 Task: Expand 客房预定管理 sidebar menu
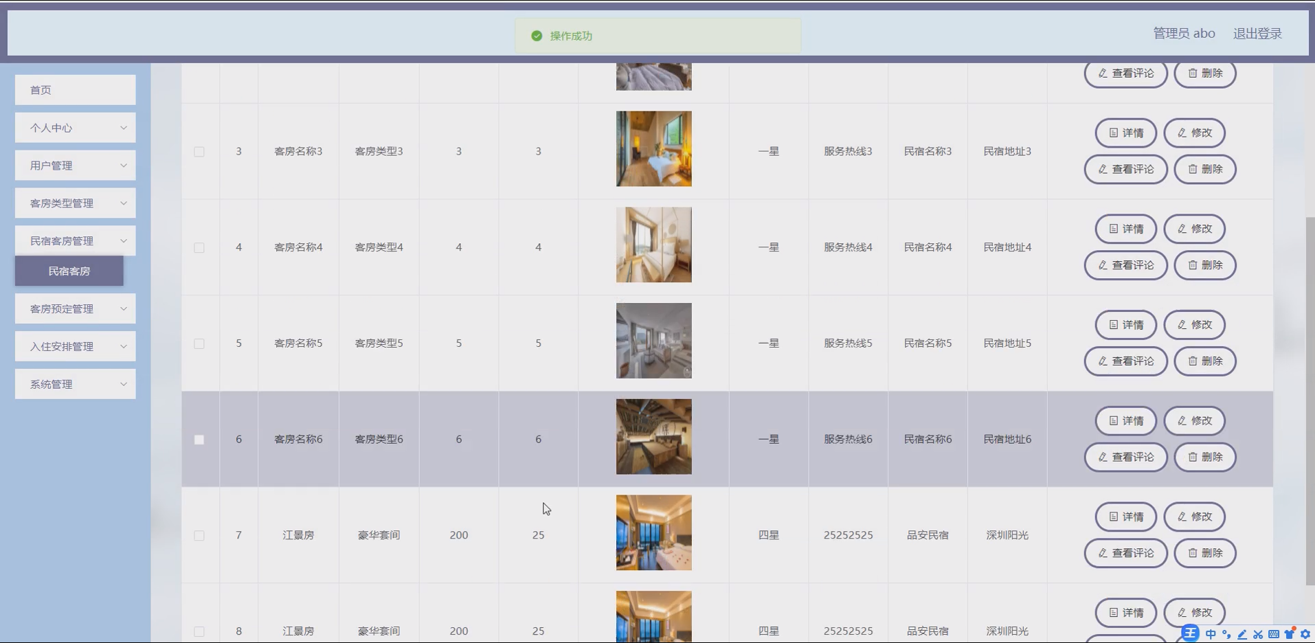pos(76,309)
